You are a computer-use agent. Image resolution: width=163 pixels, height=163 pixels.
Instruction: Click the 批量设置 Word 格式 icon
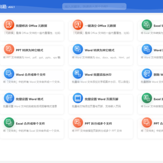point(9,98)
